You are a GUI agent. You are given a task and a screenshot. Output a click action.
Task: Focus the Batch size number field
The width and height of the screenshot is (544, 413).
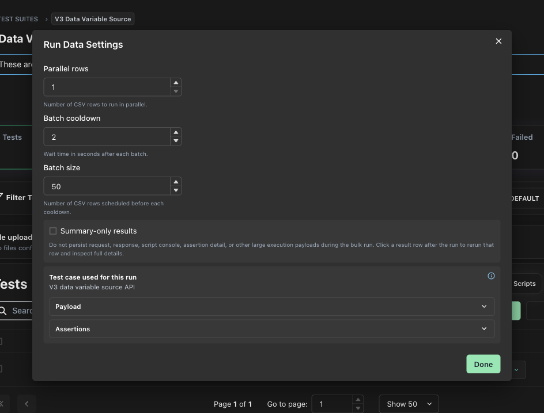(x=107, y=186)
